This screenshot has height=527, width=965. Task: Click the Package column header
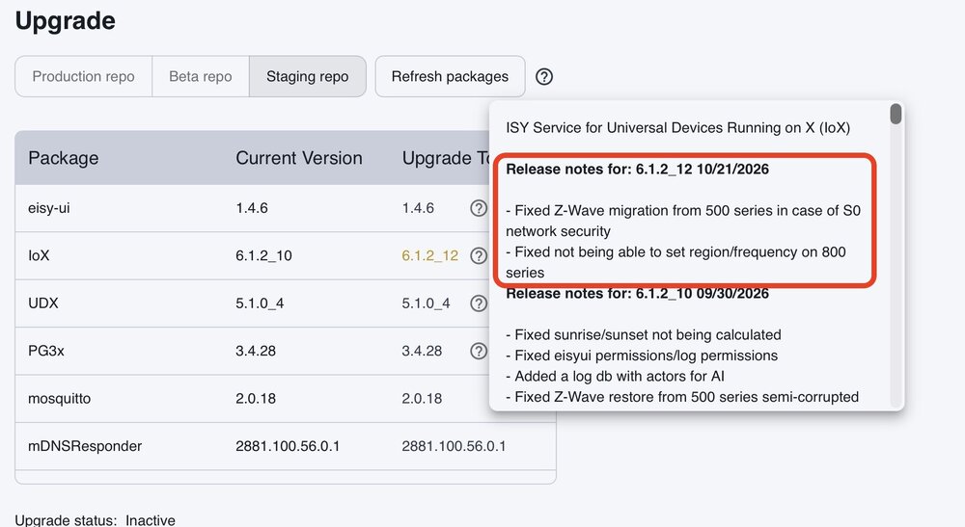[x=64, y=158]
